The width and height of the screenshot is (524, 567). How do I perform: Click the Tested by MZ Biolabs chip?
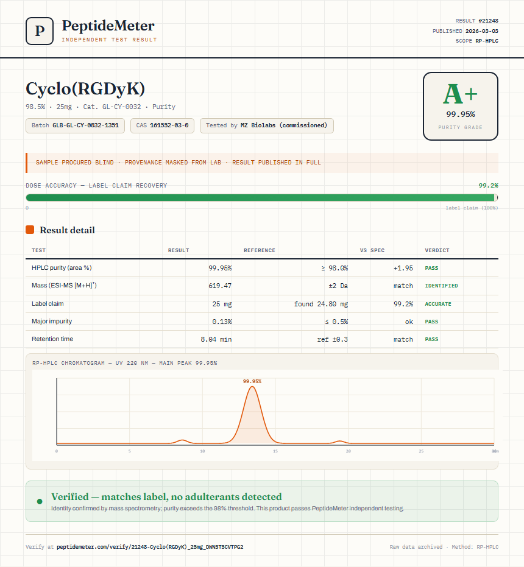[x=267, y=125]
